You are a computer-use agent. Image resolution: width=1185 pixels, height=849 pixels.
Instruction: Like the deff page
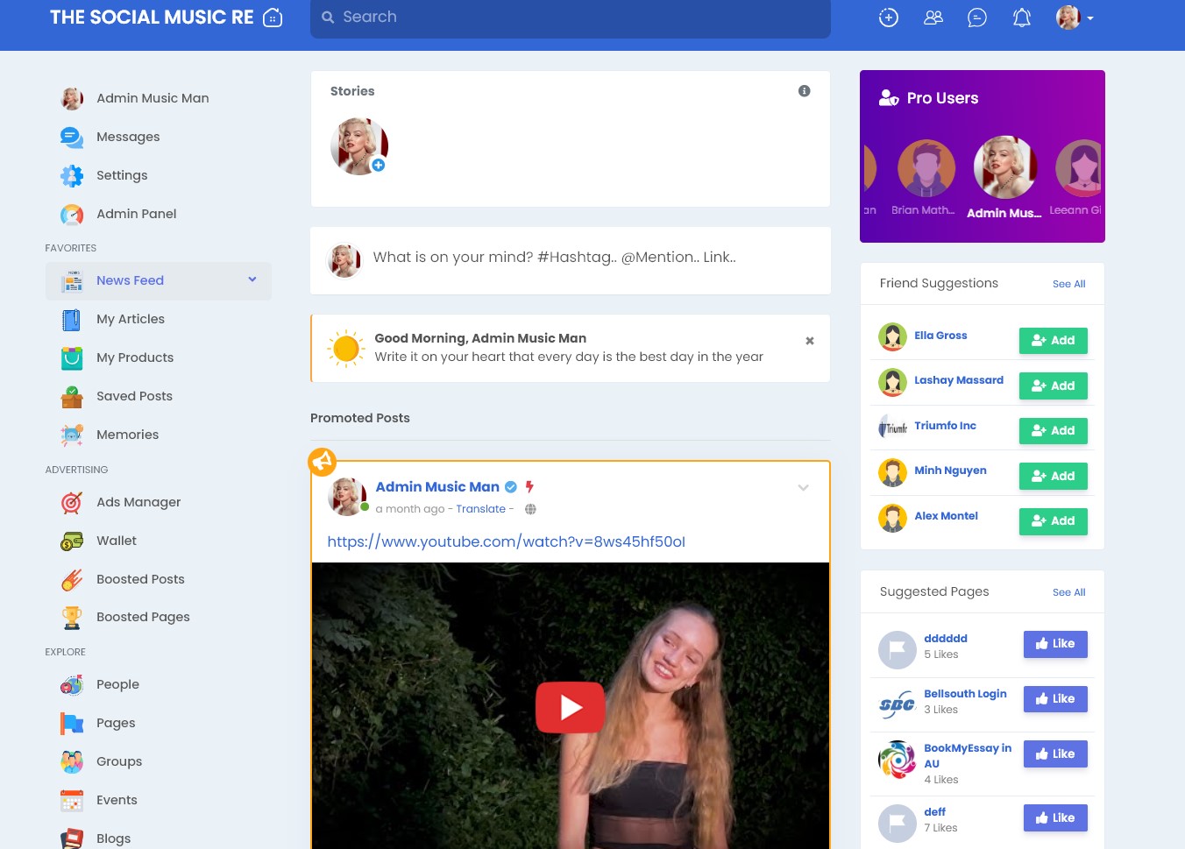pos(1055,818)
